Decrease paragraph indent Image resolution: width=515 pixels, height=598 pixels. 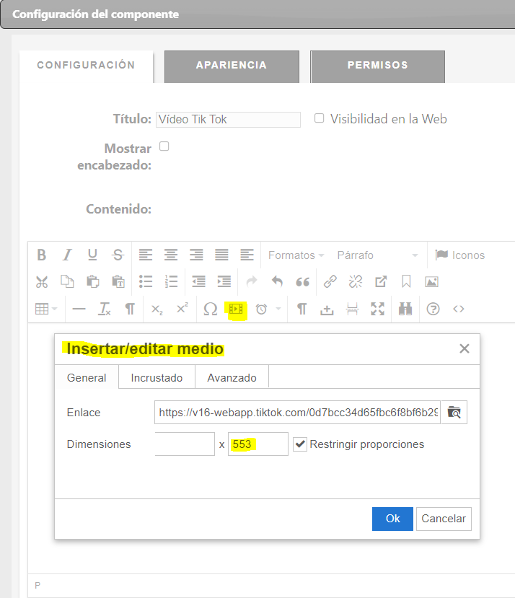pyautogui.click(x=199, y=282)
